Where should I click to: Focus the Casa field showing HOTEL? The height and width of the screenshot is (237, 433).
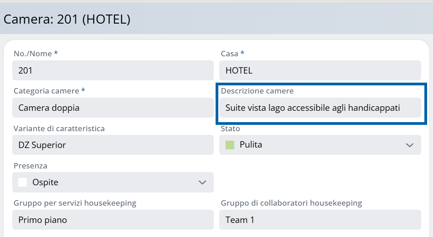point(320,70)
